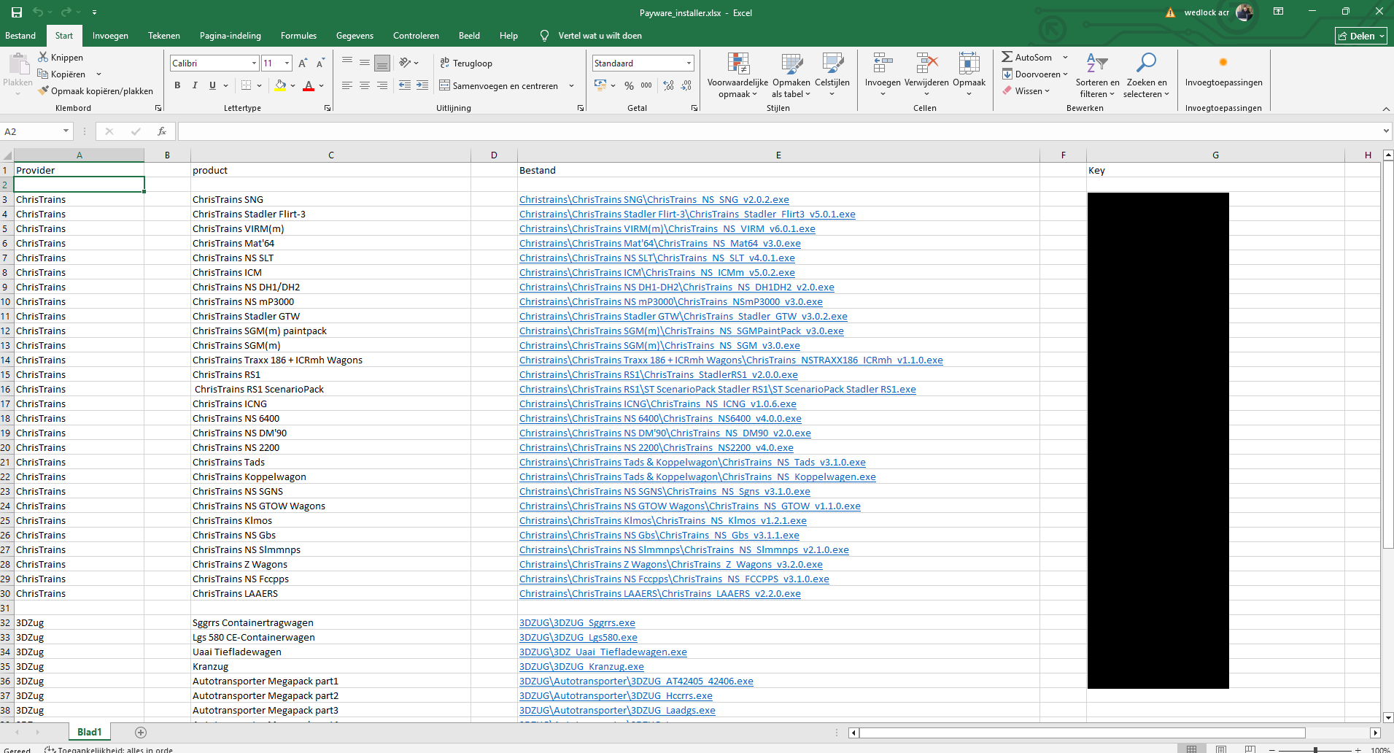Screen dimensions: 1394x753
Task: Open the Formules ribbon tab
Action: 298,36
